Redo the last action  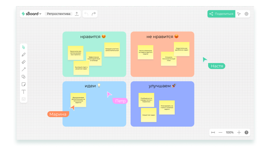[x=94, y=14]
